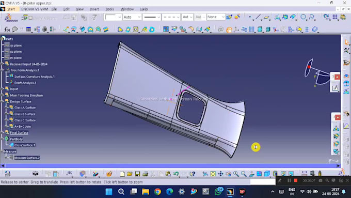Open the File menu
351x198 pixels.
click(54, 9)
